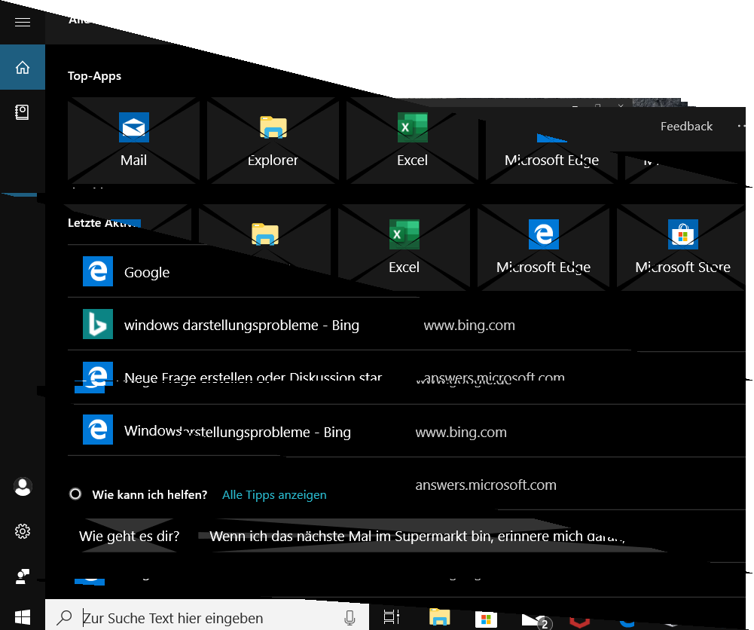Select the 'Wenn ich das nächste Mal im Supermarkt' suggestion
Viewport: 754px width, 630px height.
tap(417, 536)
